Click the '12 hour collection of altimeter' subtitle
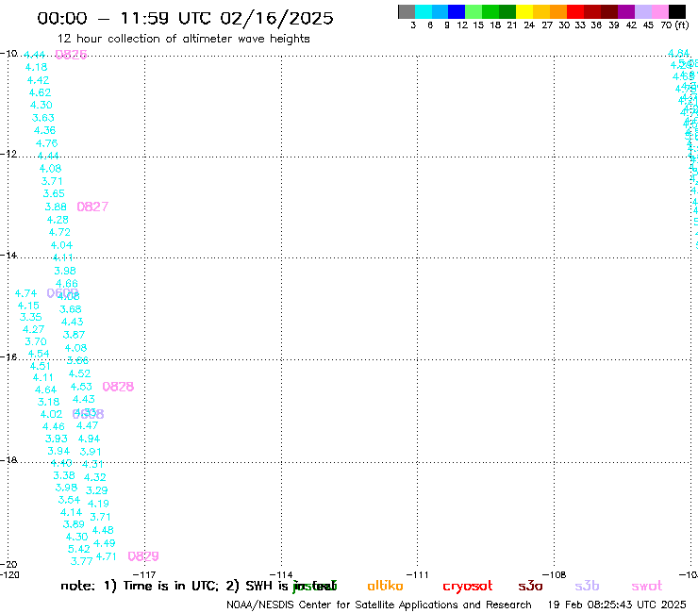698x613 pixels. [x=145, y=39]
